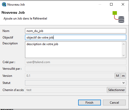Screen dimensions: 129x110
Task: Click the Chemin d'accès field containing test
Action: (66, 90)
